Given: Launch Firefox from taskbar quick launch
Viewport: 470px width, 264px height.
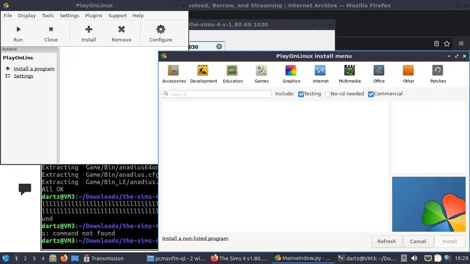Looking at the screenshot, I should [x=64, y=258].
